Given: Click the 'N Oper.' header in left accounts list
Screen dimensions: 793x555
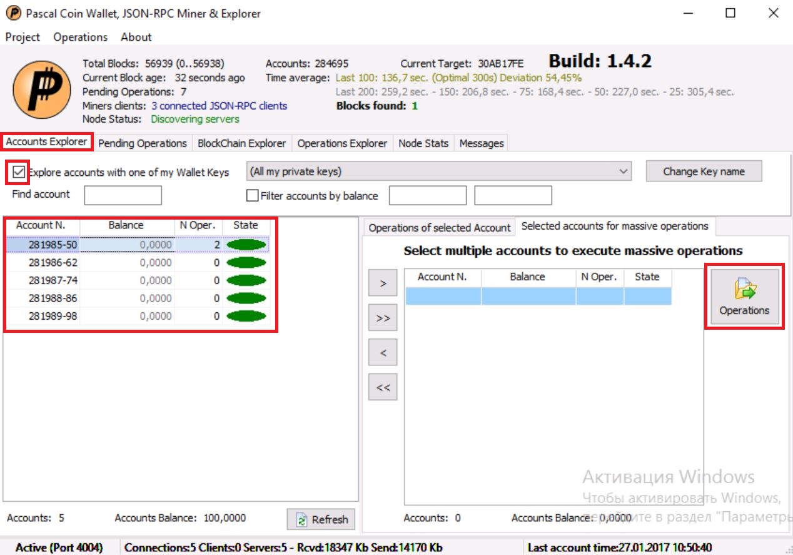Looking at the screenshot, I should [x=198, y=226].
